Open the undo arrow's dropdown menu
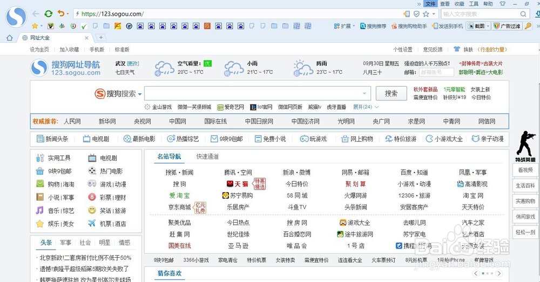The image size is (540, 282). click(67, 14)
